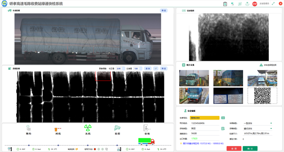The height and width of the screenshot is (152, 284).
Task: Click the red 重置 reset button
Action: [234, 148]
